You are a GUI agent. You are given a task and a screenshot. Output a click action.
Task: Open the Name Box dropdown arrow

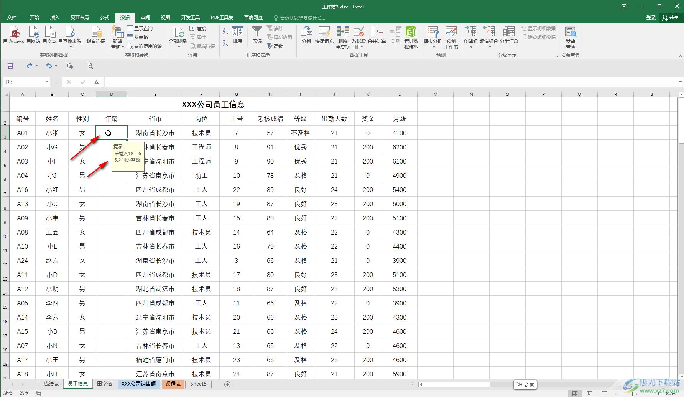pyautogui.click(x=46, y=82)
